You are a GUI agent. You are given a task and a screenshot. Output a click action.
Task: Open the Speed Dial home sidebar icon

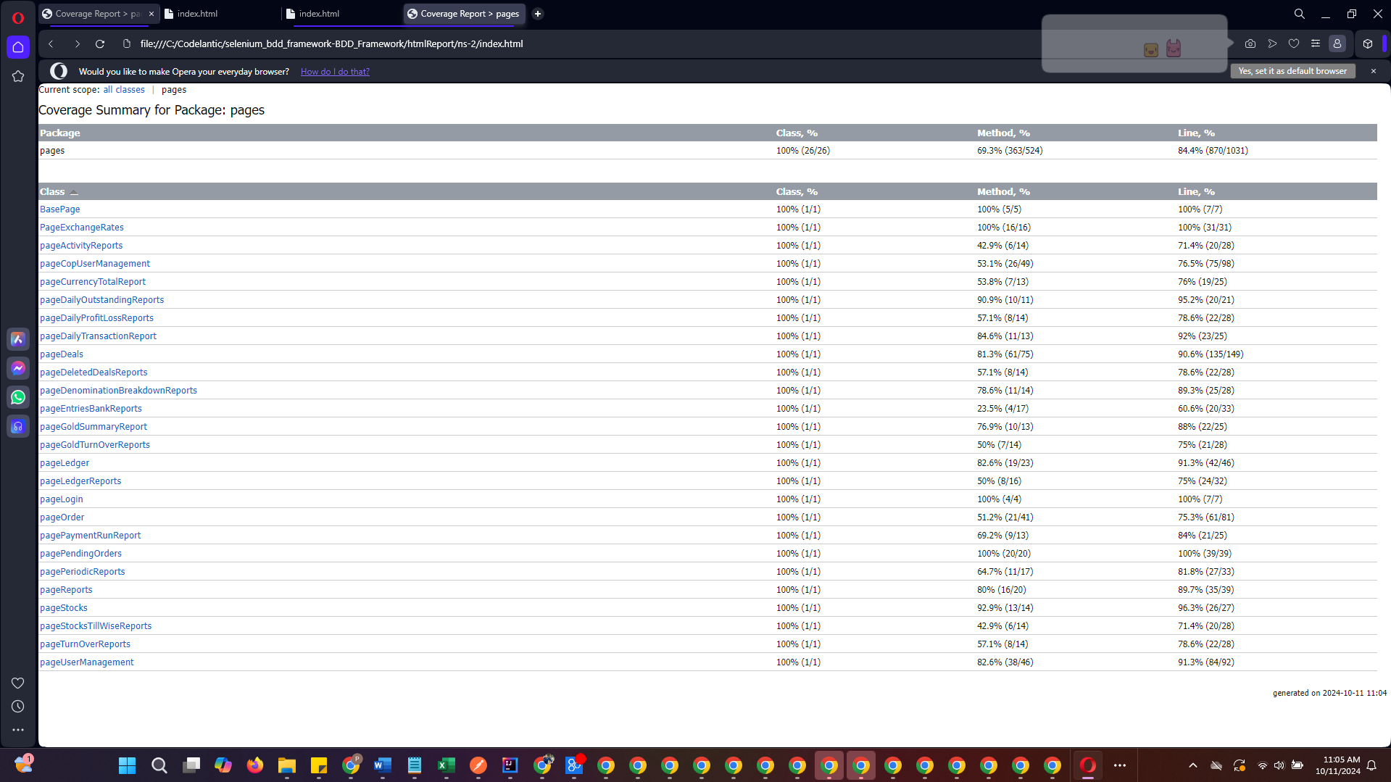coord(18,47)
